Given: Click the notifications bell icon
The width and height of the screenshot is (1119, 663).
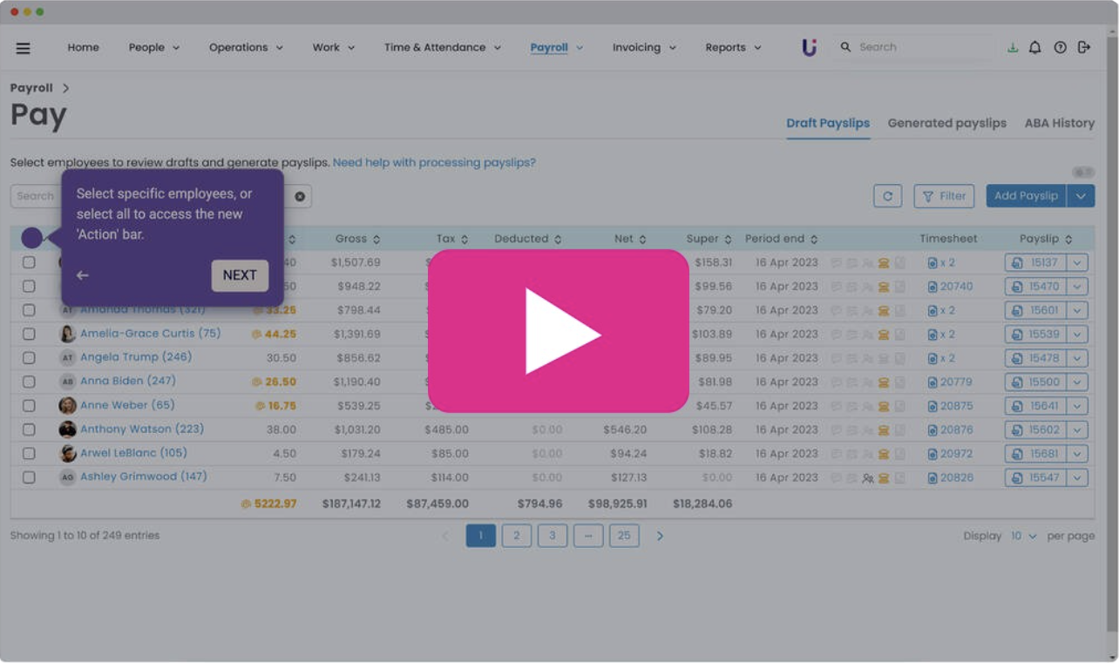Looking at the screenshot, I should pyautogui.click(x=1034, y=48).
